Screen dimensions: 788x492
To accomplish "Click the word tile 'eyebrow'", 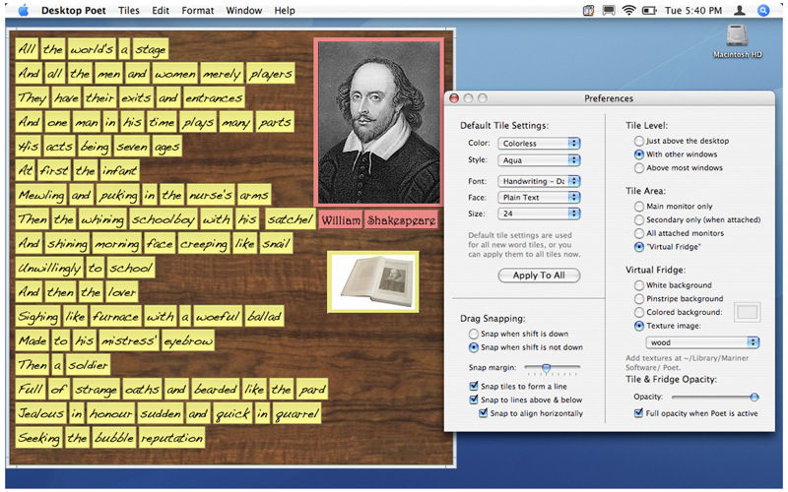I will point(188,340).
